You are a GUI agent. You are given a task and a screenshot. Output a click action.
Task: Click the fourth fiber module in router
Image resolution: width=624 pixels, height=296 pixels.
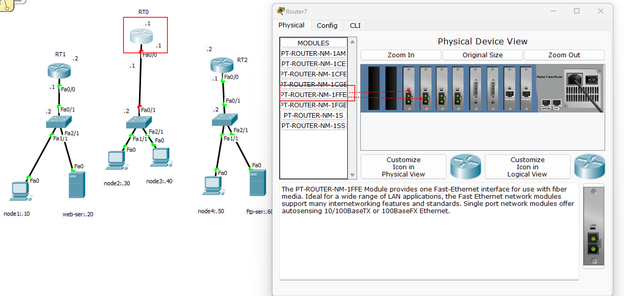click(x=458, y=89)
